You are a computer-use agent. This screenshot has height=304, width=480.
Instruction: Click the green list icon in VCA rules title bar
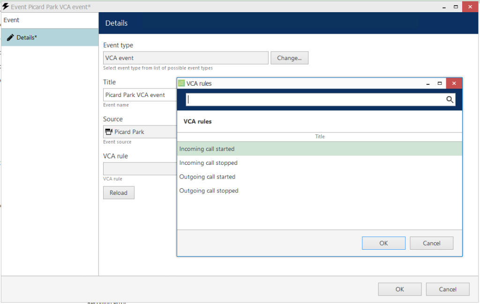pos(181,83)
